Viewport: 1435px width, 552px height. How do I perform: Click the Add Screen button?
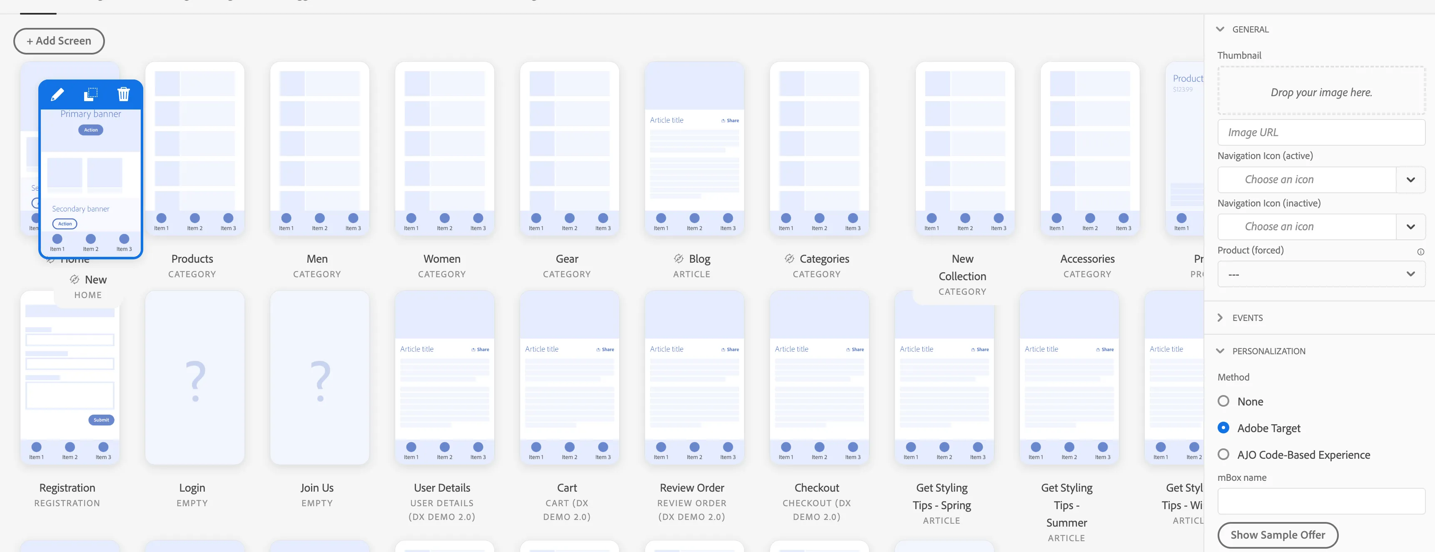click(59, 41)
